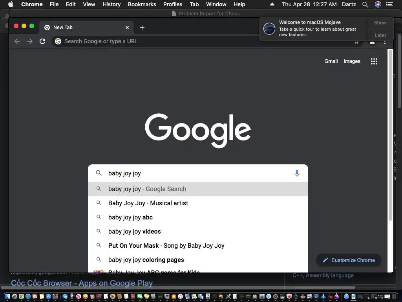This screenshot has width=402, height=302.
Task: Select 'baby joy joy abc' suggestion
Action: tap(198, 217)
